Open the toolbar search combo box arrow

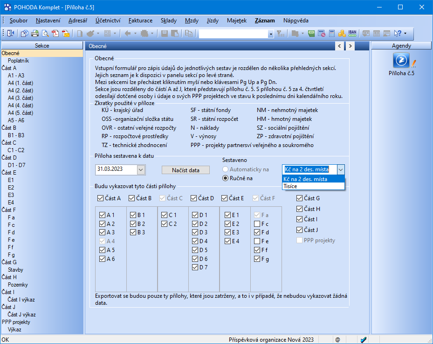(x=271, y=34)
